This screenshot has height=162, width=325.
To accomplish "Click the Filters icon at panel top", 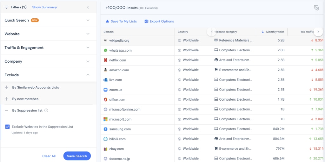I will (7, 7).
